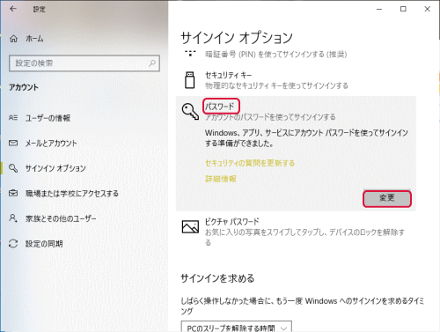Click the サインインを求める heading
Viewport: 440px width, 332px height.
pos(217,278)
